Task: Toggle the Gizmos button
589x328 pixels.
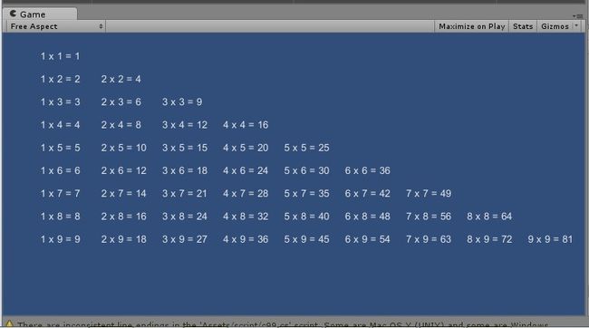Action: tap(555, 26)
